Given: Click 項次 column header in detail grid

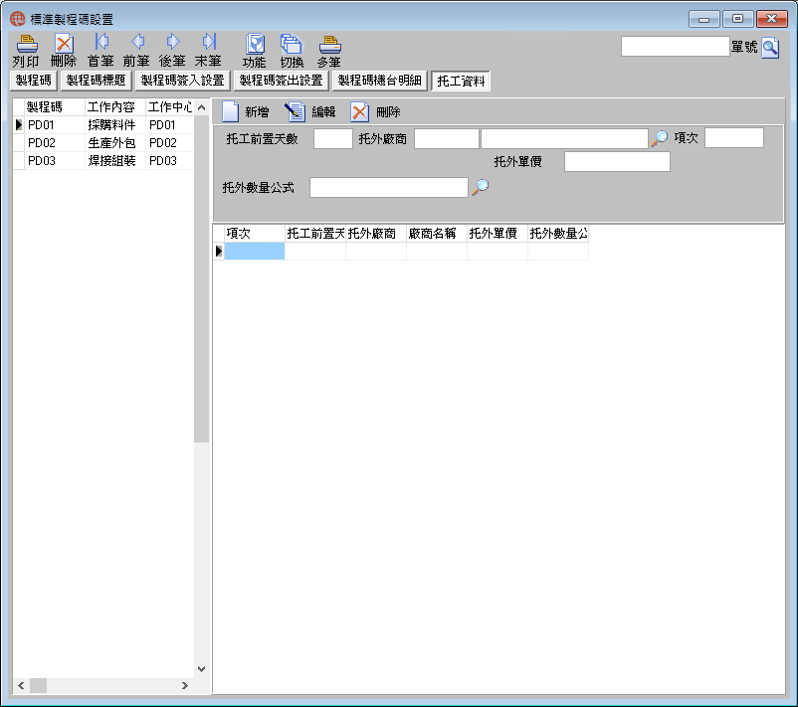Looking at the screenshot, I should tap(255, 234).
